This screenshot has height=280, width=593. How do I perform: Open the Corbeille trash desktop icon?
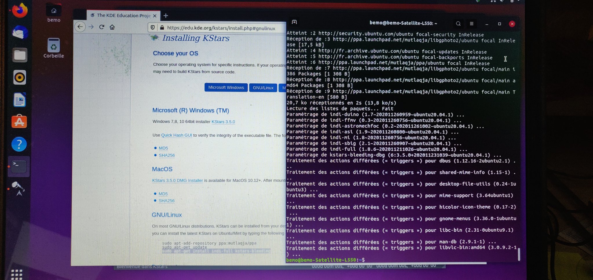pos(54,48)
